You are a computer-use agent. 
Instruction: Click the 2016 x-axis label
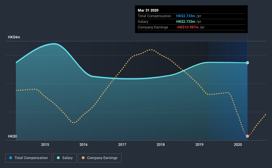pyautogui.click(x=83, y=145)
